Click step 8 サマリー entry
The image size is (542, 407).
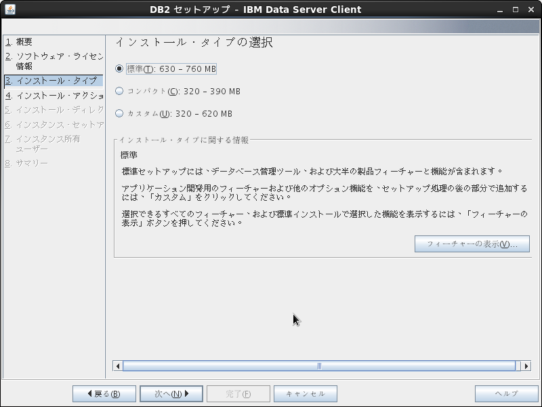(x=26, y=163)
